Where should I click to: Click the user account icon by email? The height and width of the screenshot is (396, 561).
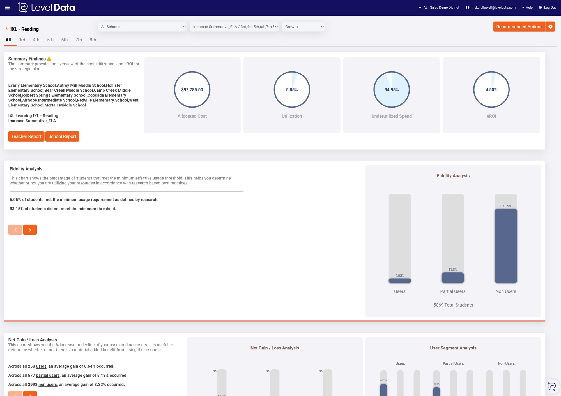point(467,8)
